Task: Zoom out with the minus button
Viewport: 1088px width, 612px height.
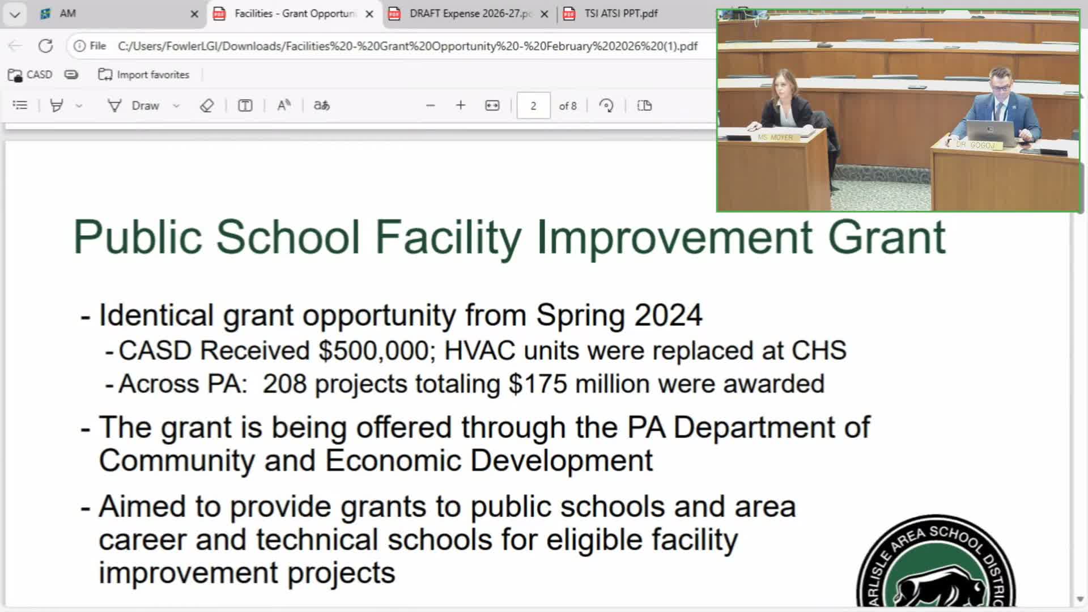Action: coord(430,105)
